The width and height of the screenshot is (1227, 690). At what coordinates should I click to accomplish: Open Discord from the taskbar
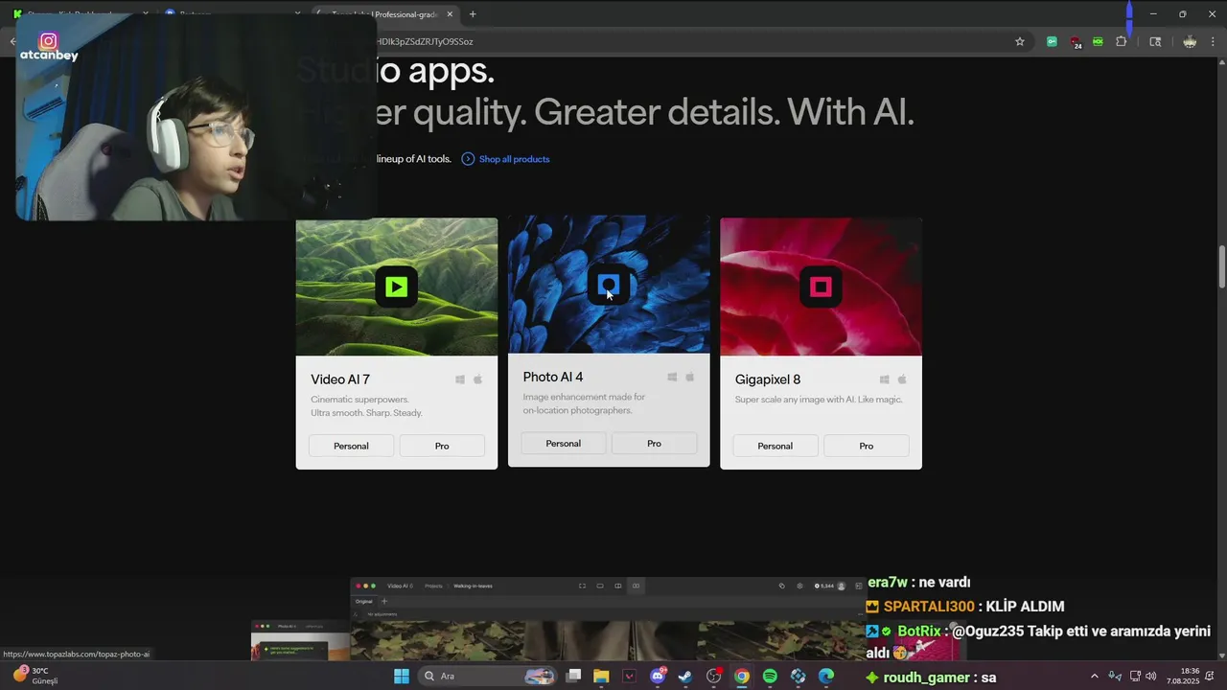click(x=658, y=677)
